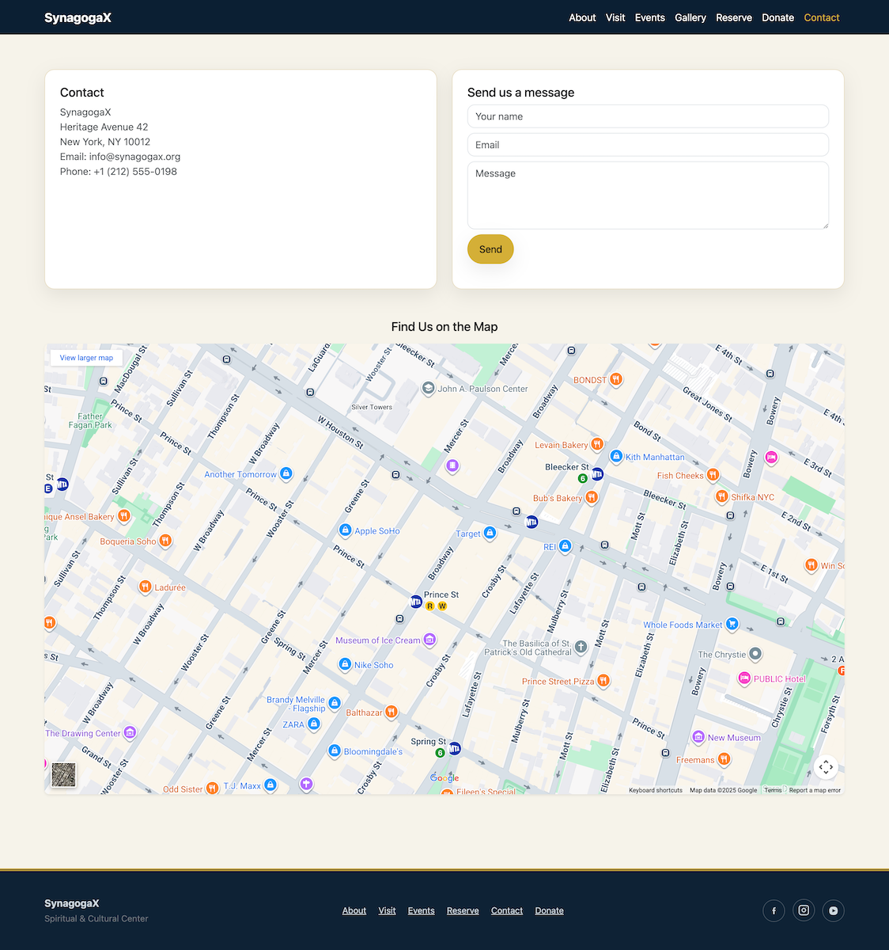Viewport: 889px width, 950px height.
Task: Switch to satellite imagery thumbnail
Action: pyautogui.click(x=63, y=775)
